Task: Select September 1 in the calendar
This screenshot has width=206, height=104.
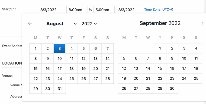Action: coord(160,48)
